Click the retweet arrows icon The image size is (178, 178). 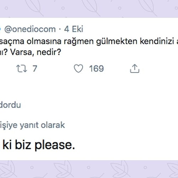coord(22,68)
